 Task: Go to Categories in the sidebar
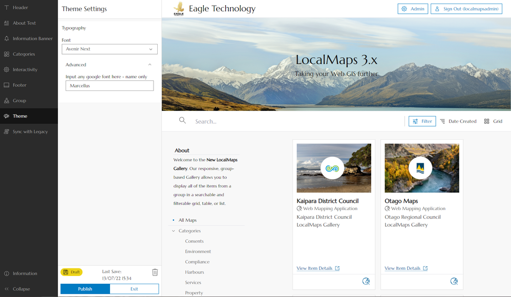tap(29, 54)
